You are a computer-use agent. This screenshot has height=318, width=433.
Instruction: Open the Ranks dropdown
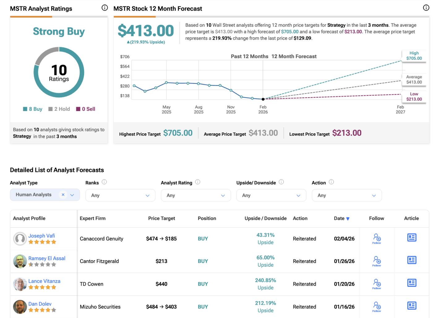coord(120,196)
